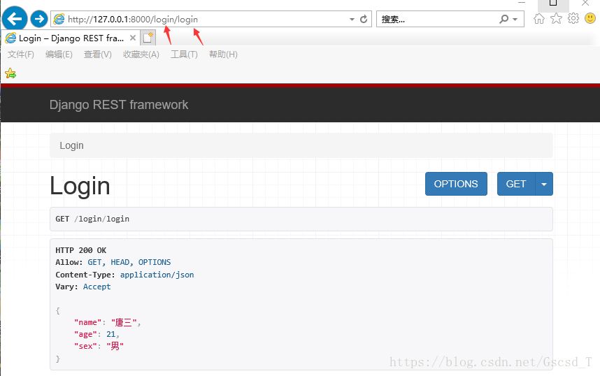This screenshot has width=600, height=376.
Task: Click the Login breadcrumb link
Action: coord(71,145)
